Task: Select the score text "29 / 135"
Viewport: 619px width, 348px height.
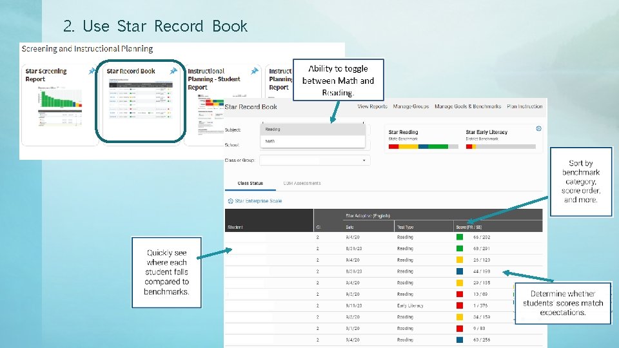Action: pos(482,283)
